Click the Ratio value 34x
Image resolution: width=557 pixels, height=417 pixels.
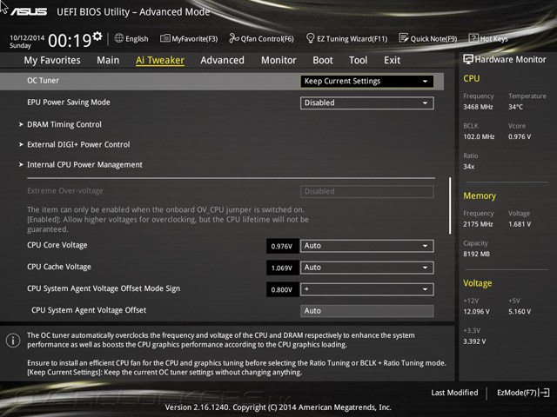(468, 166)
